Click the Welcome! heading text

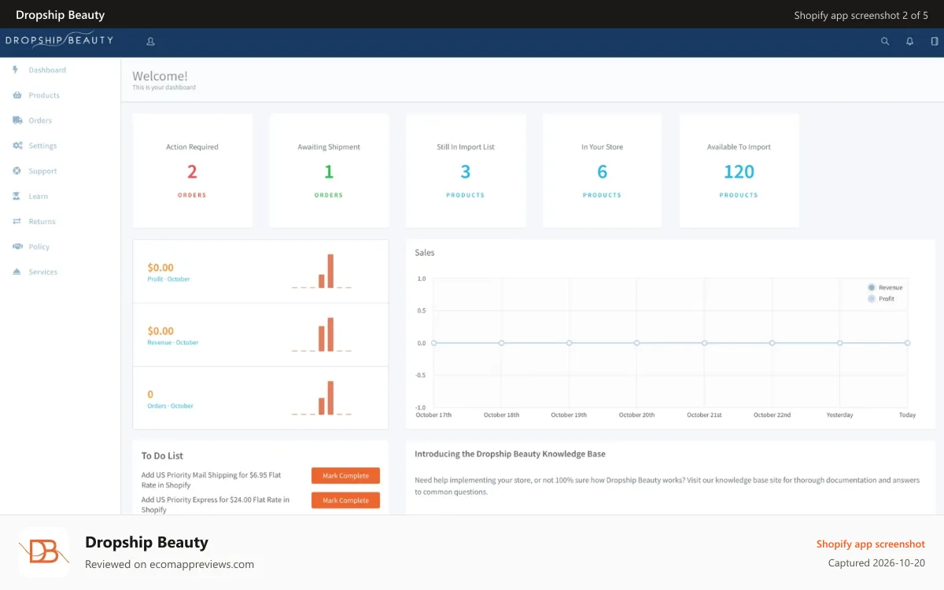tap(160, 76)
